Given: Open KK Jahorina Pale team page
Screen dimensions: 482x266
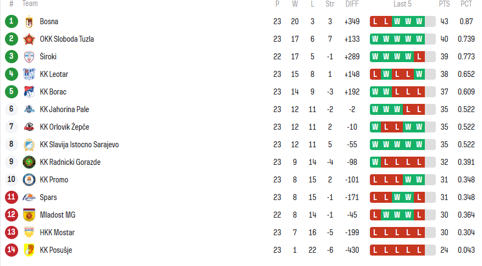Looking at the screenshot, I should pyautogui.click(x=64, y=109).
